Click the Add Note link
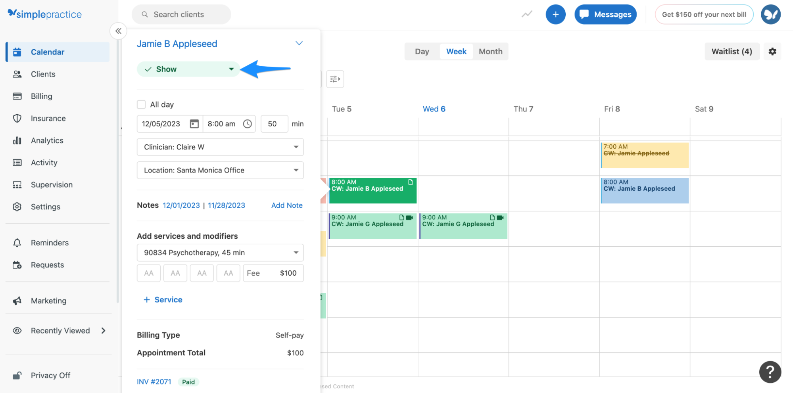 [x=287, y=205]
